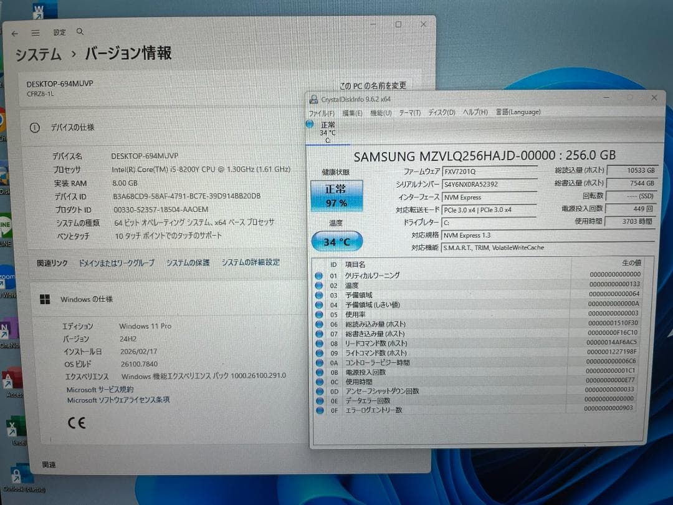Click the Windows logo beside Windows の仕様
The image size is (673, 505).
45,299
